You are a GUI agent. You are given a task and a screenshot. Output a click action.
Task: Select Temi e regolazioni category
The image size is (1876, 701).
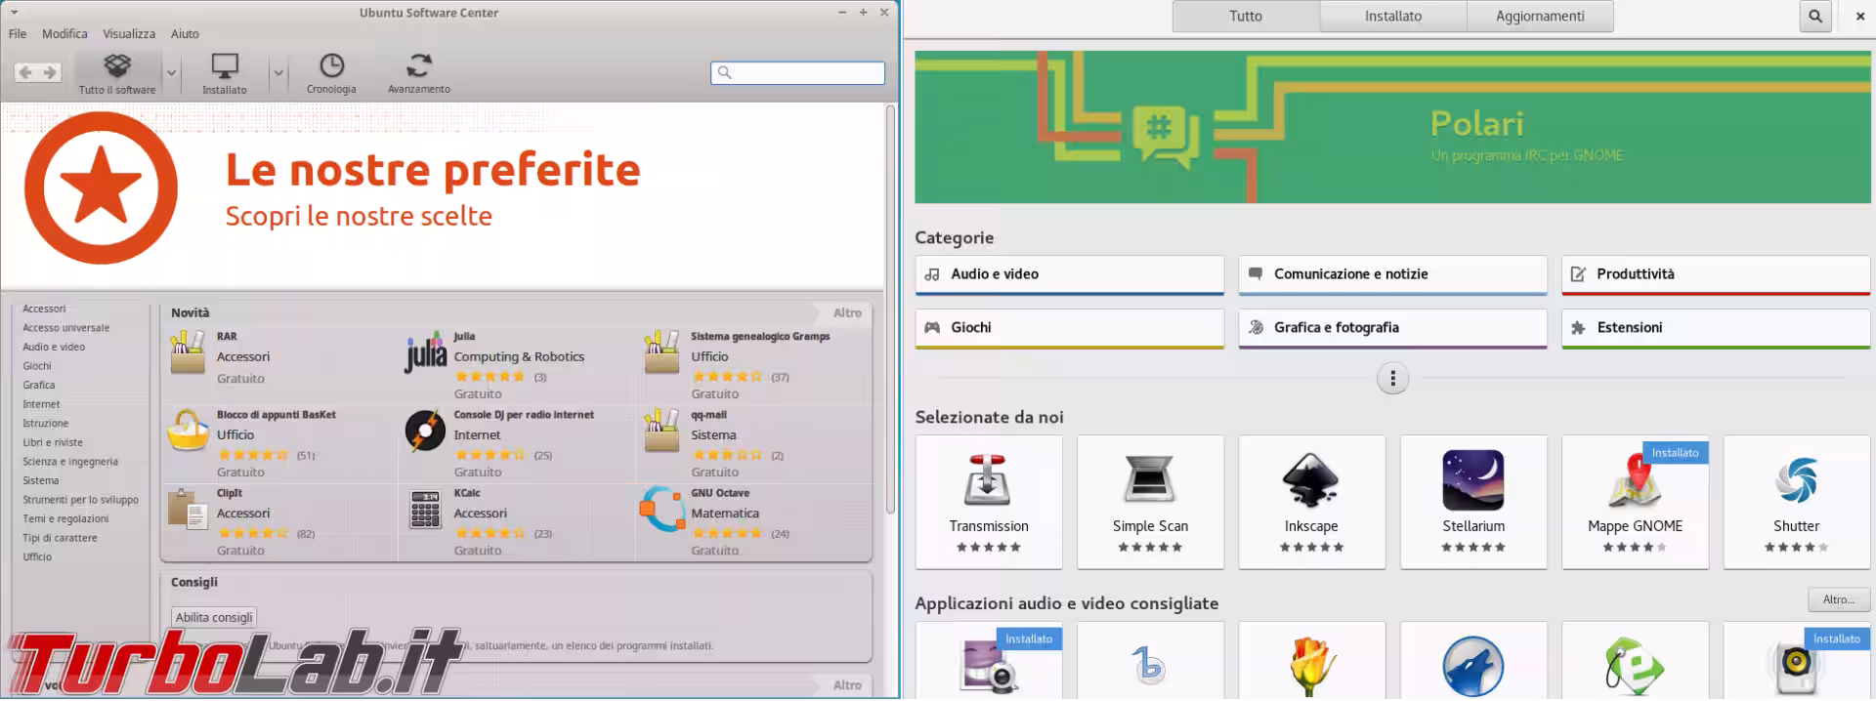tap(65, 518)
